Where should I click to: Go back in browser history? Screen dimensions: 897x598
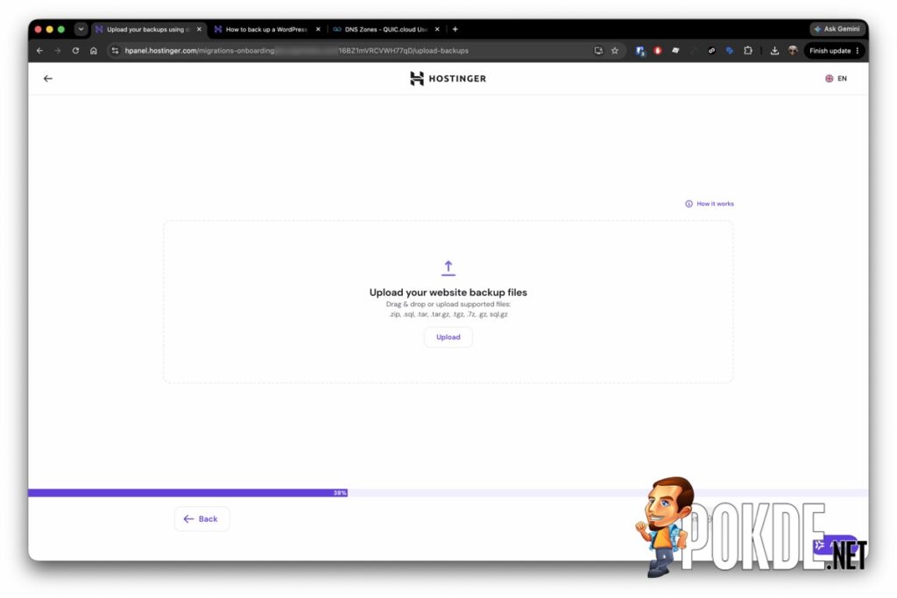pyautogui.click(x=39, y=50)
